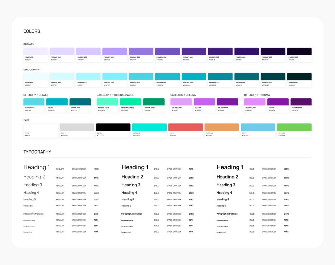Pick the Personalizados green swatch

[x=131, y=102]
